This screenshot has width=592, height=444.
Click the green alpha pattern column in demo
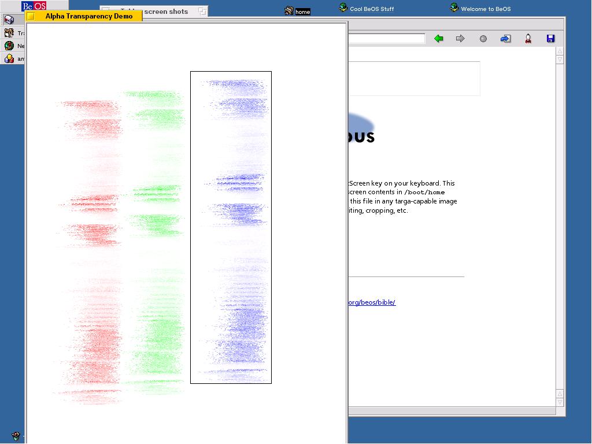(155, 242)
